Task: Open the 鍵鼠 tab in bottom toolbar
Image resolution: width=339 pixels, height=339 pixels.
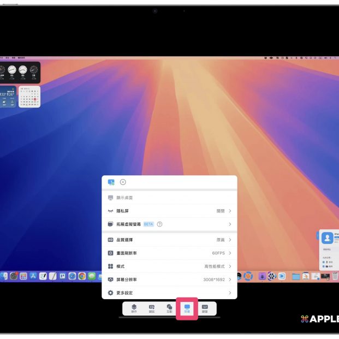Action: 152,308
